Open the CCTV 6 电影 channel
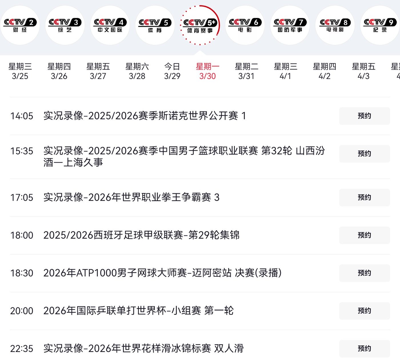400x360 pixels. 245,25
